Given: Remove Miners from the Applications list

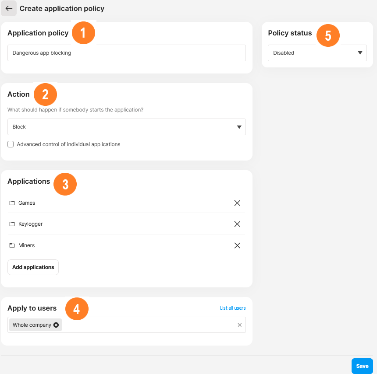Looking at the screenshot, I should click(237, 245).
